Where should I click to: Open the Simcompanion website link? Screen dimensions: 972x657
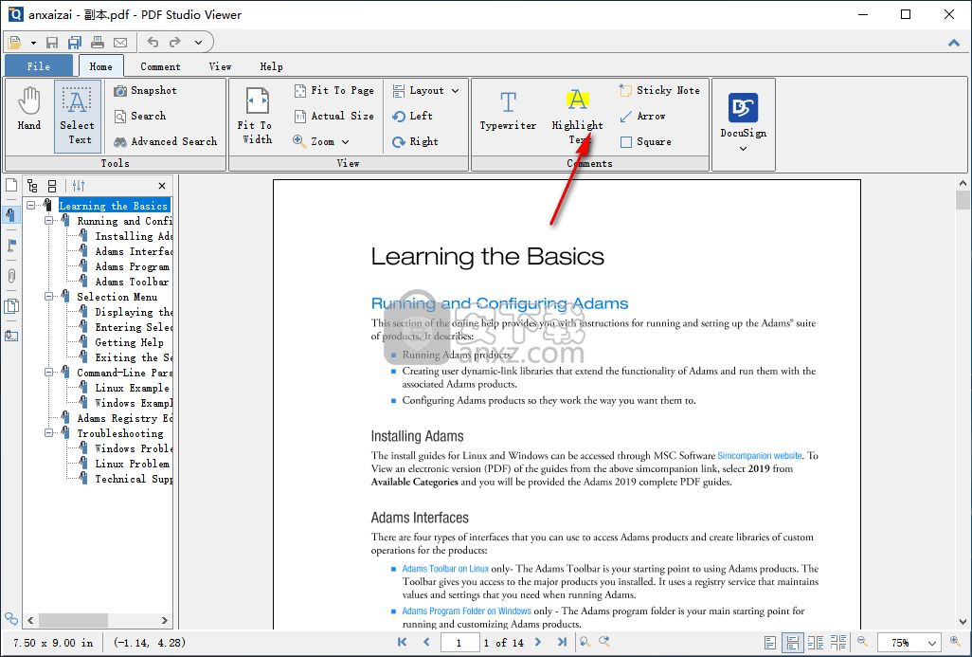[x=760, y=455]
